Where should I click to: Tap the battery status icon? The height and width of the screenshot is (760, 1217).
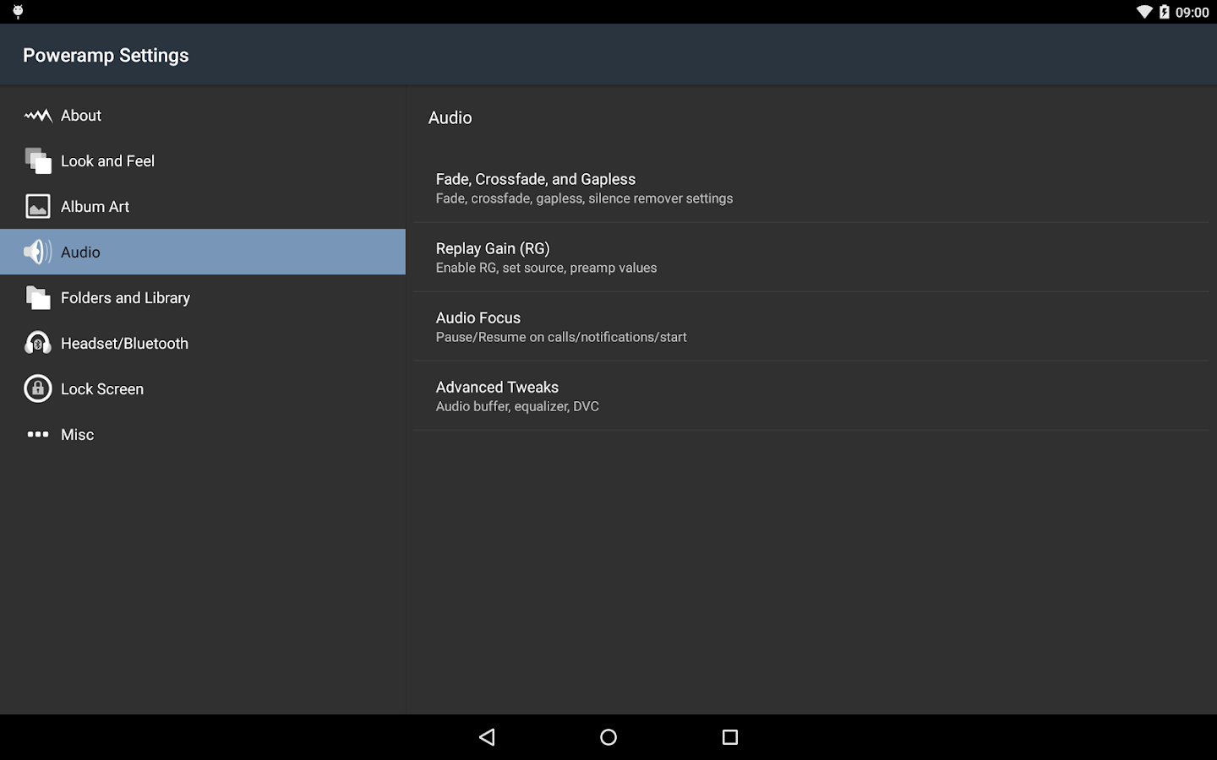(1165, 12)
